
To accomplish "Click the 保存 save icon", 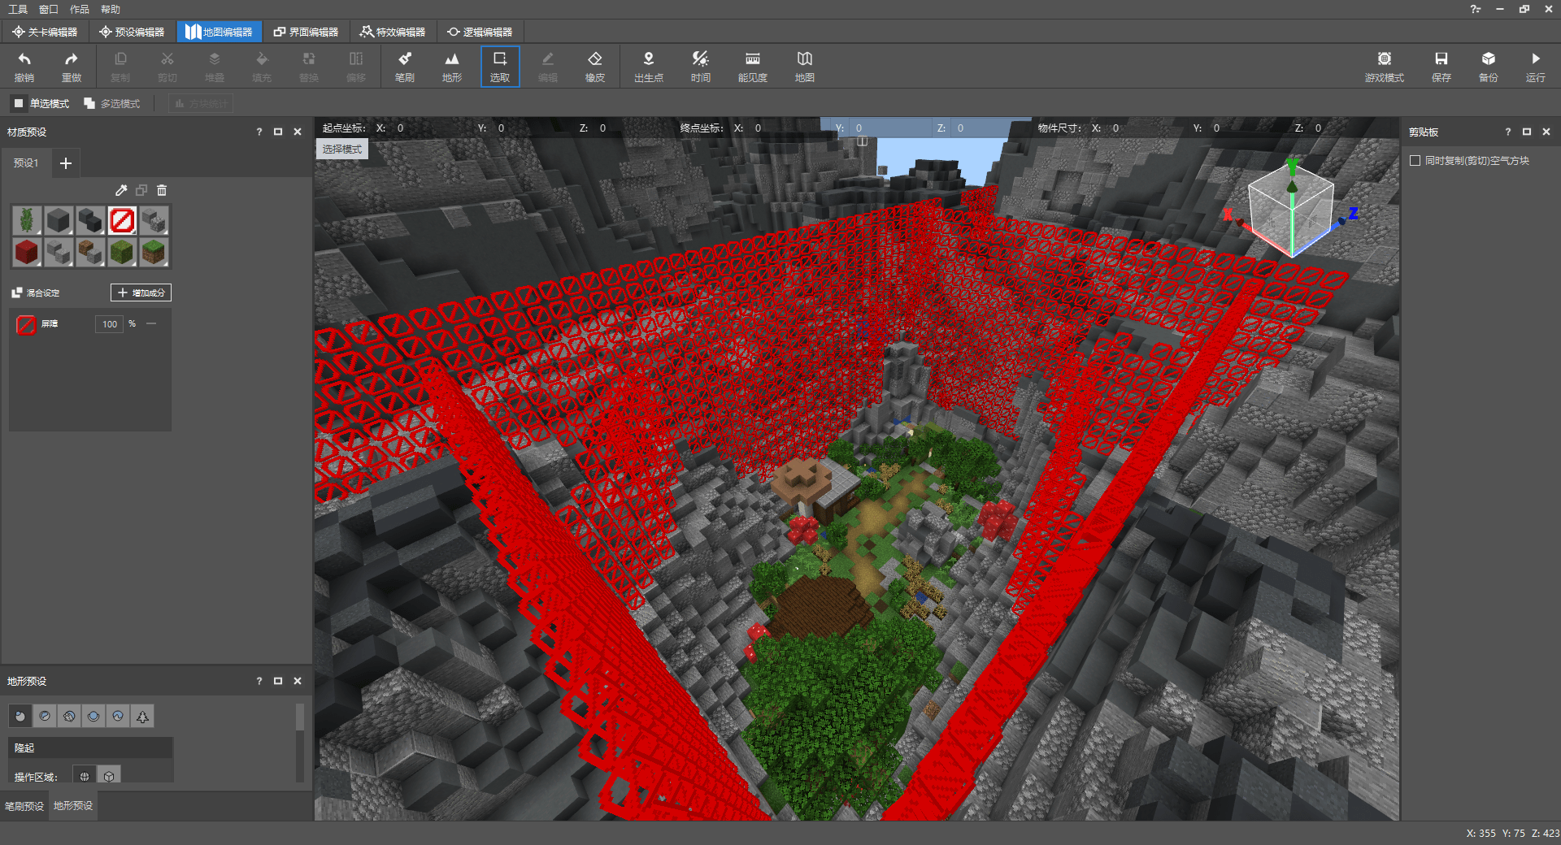I will [1441, 67].
